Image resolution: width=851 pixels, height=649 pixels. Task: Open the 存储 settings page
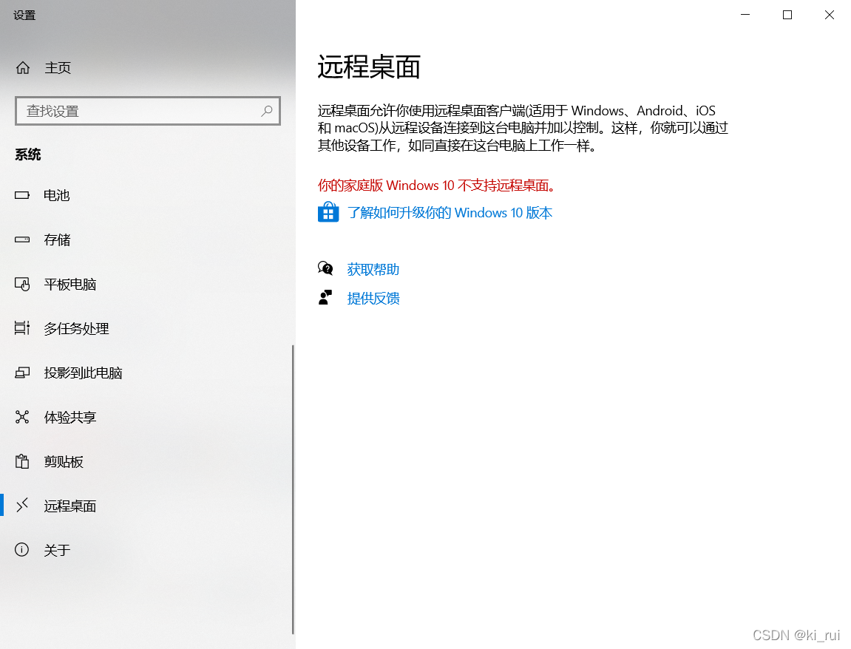[x=57, y=239]
